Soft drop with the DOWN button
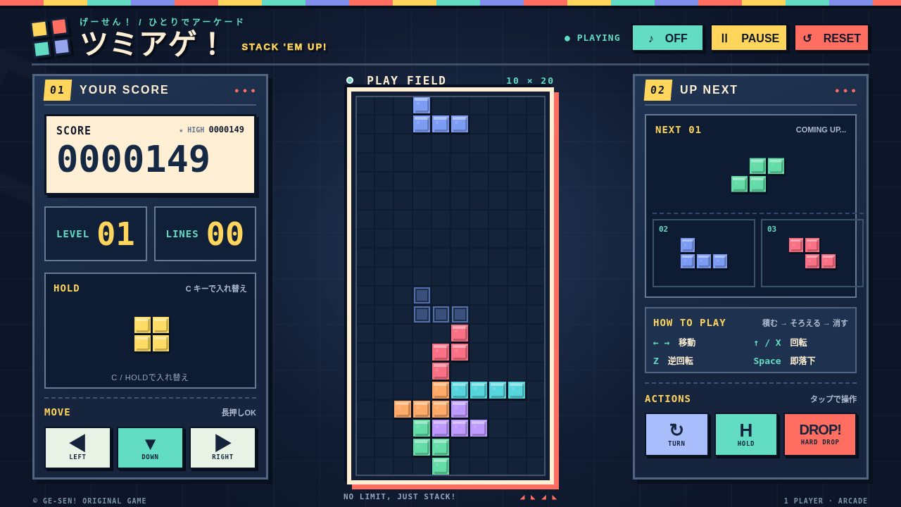The image size is (901, 507). (150, 448)
